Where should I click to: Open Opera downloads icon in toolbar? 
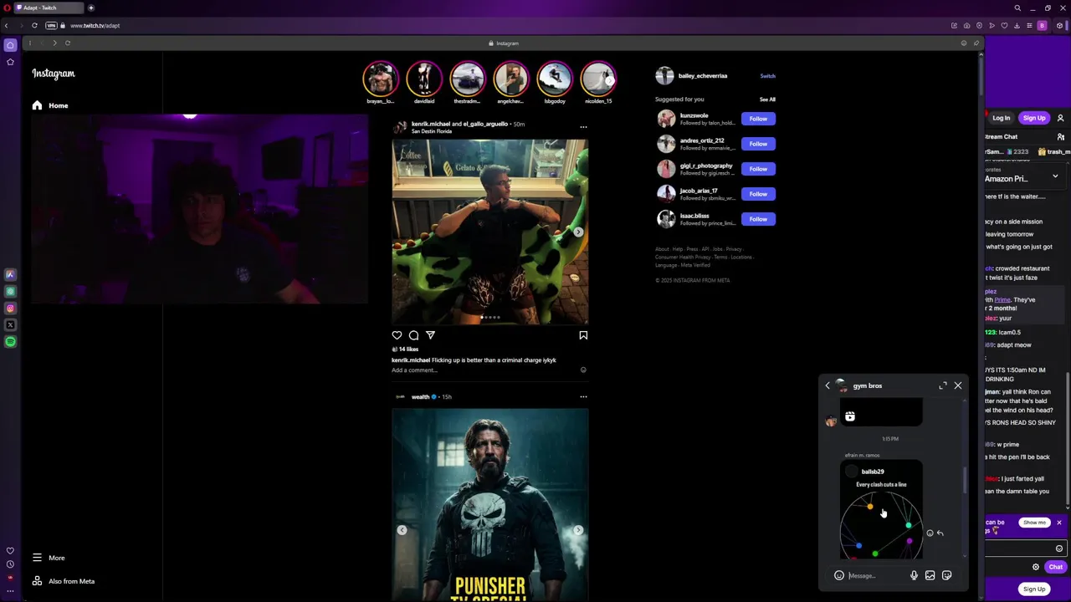tap(1017, 25)
